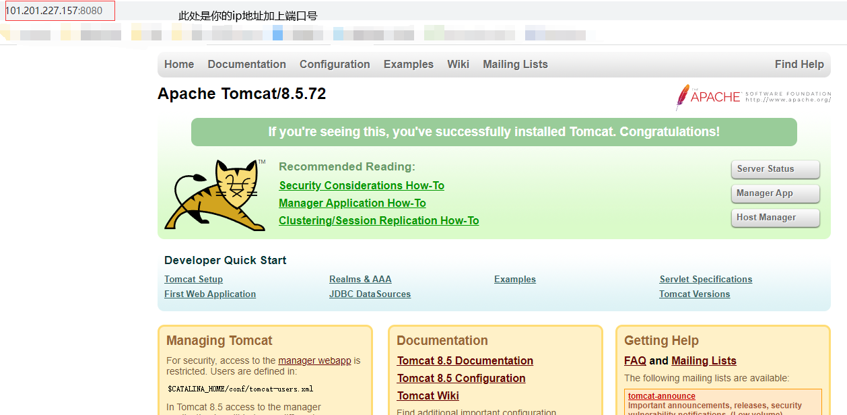
Task: Open Tomcat 8.5 Configuration link
Action: [x=461, y=379]
